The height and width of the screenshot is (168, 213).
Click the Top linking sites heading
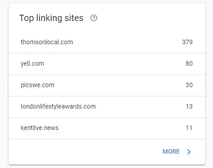click(x=51, y=18)
